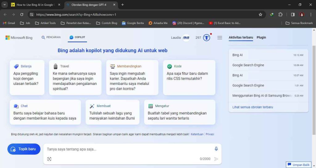Click the send arrow in chat box
Image resolution: width=316 pixels, height=168 pixels.
pyautogui.click(x=216, y=159)
